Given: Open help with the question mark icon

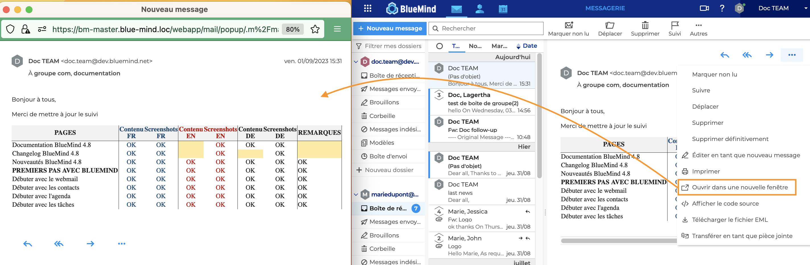Looking at the screenshot, I should pyautogui.click(x=722, y=9).
